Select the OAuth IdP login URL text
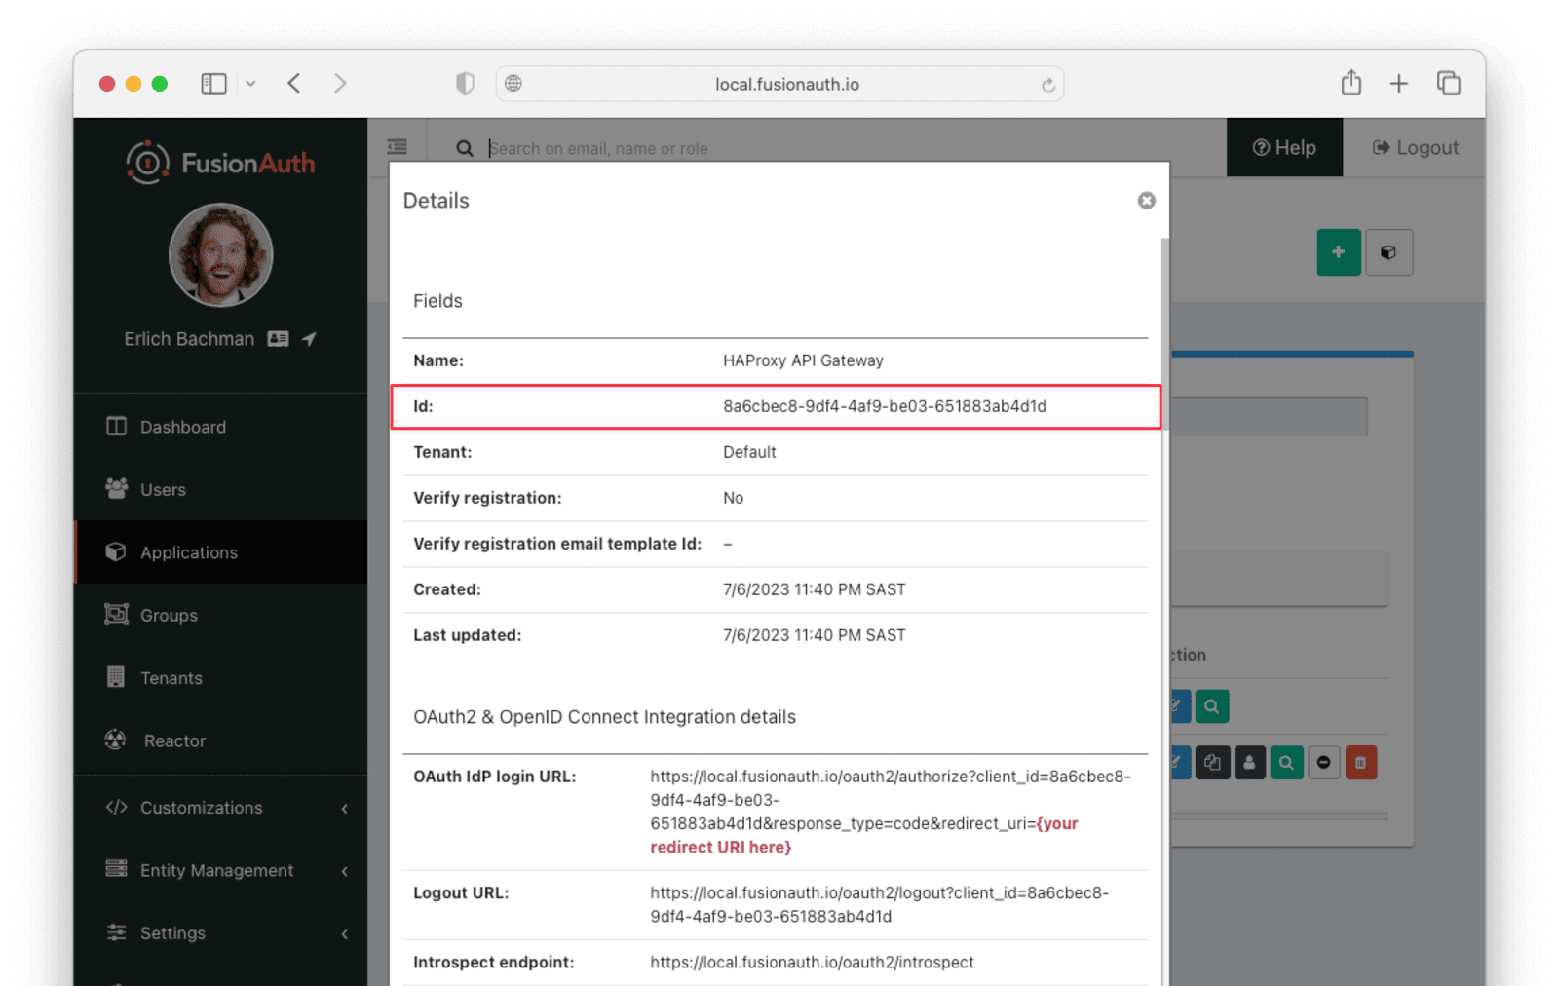Viewport: 1559px width, 986px height. tap(891, 812)
